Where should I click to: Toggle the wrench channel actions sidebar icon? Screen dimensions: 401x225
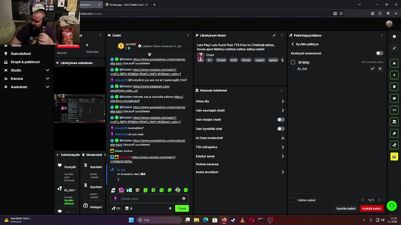click(x=394, y=133)
